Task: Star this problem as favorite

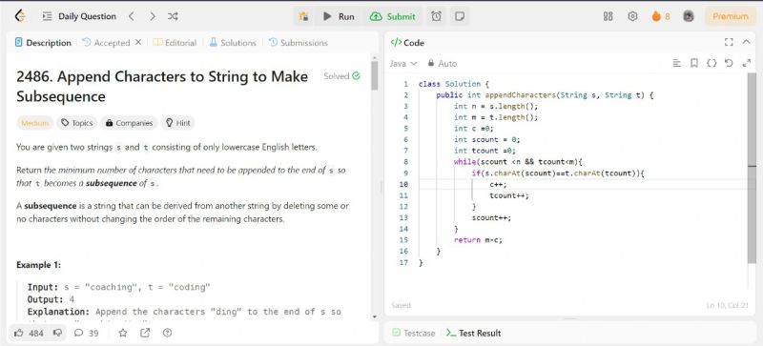Action: [123, 333]
